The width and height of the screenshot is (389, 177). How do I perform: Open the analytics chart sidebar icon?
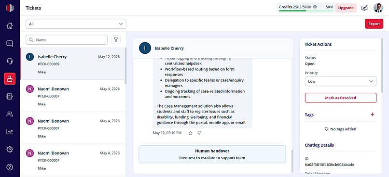pyautogui.click(x=10, y=132)
